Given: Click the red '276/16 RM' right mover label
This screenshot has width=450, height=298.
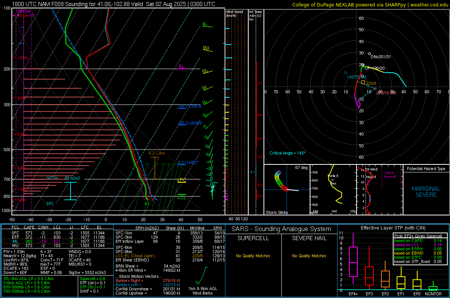Looking at the screenshot, I should pyautogui.click(x=386, y=93).
